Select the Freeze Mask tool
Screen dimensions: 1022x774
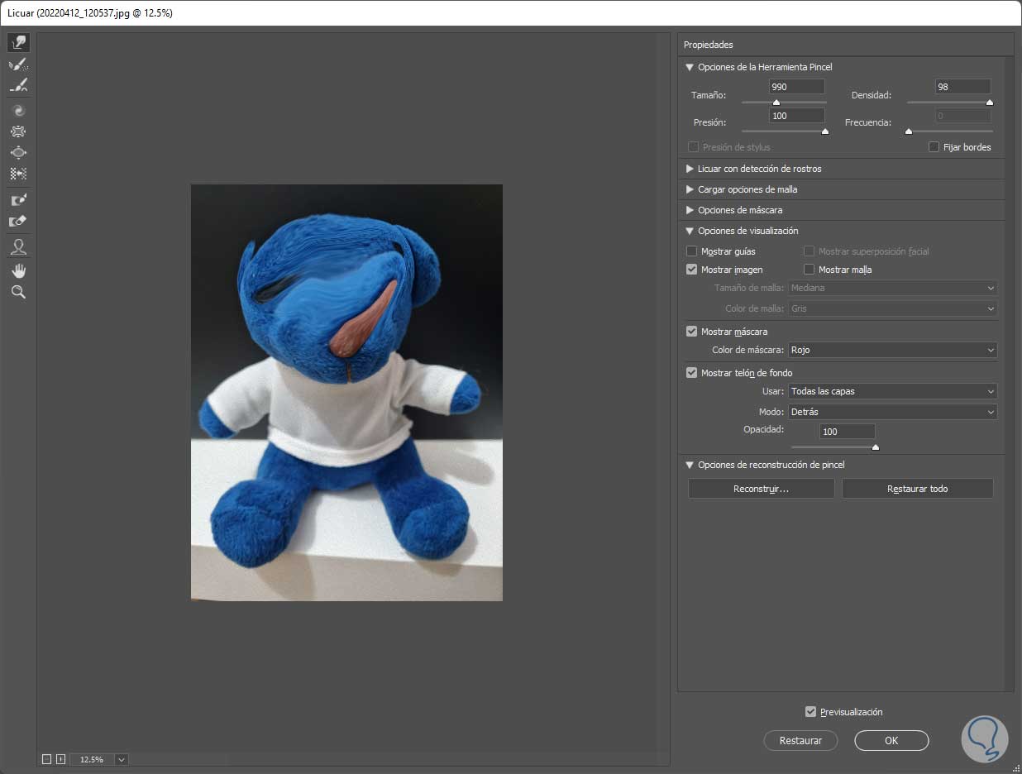pyautogui.click(x=18, y=200)
